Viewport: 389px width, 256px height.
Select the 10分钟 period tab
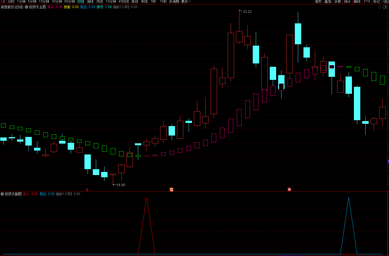(111, 2)
